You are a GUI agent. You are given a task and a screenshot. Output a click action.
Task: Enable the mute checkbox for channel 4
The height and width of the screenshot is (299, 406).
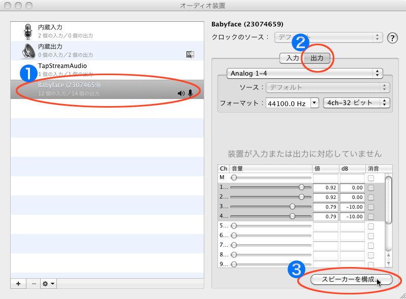pyautogui.click(x=371, y=216)
